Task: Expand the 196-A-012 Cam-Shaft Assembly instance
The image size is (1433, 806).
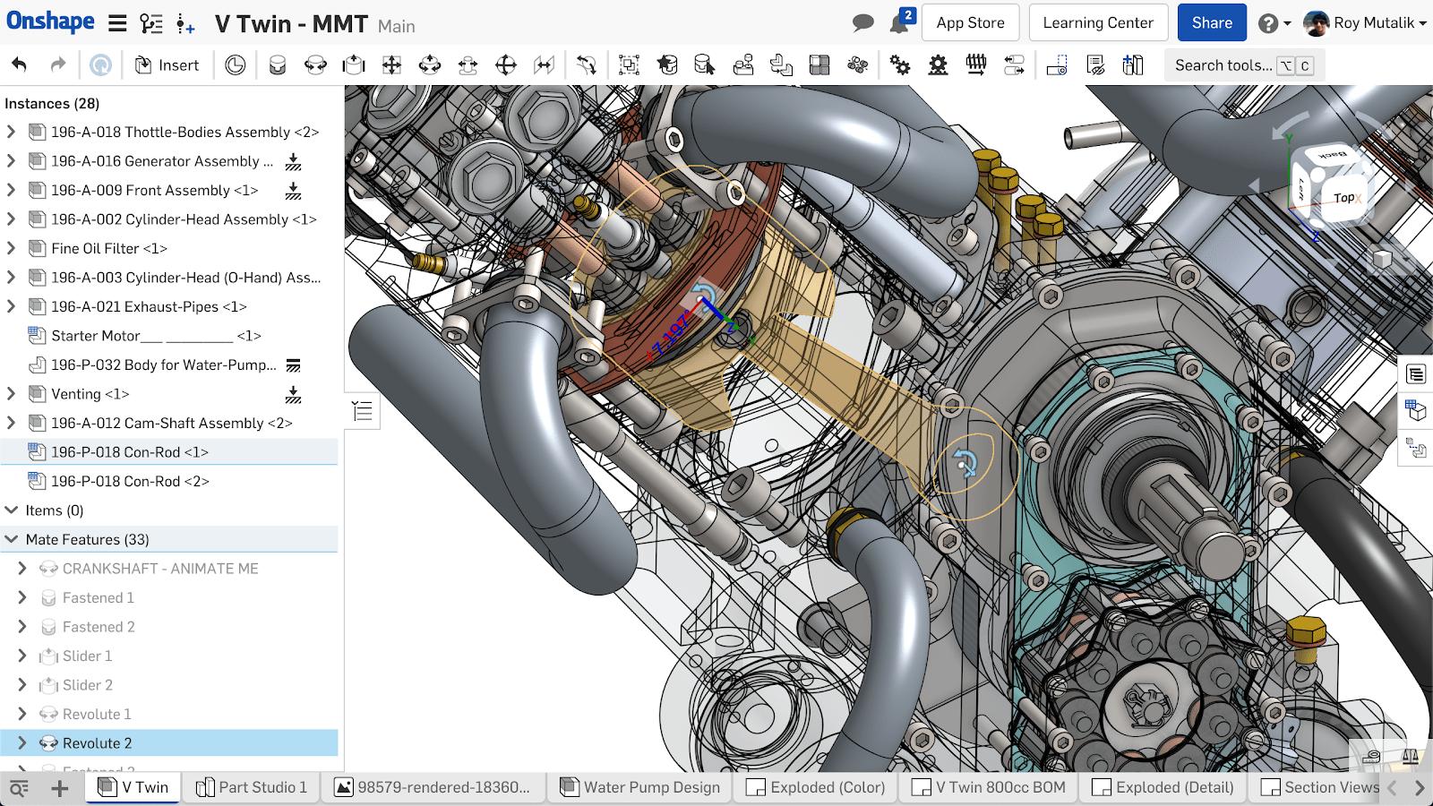Action: (12, 423)
